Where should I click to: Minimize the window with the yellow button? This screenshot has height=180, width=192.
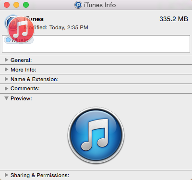(16, 5)
